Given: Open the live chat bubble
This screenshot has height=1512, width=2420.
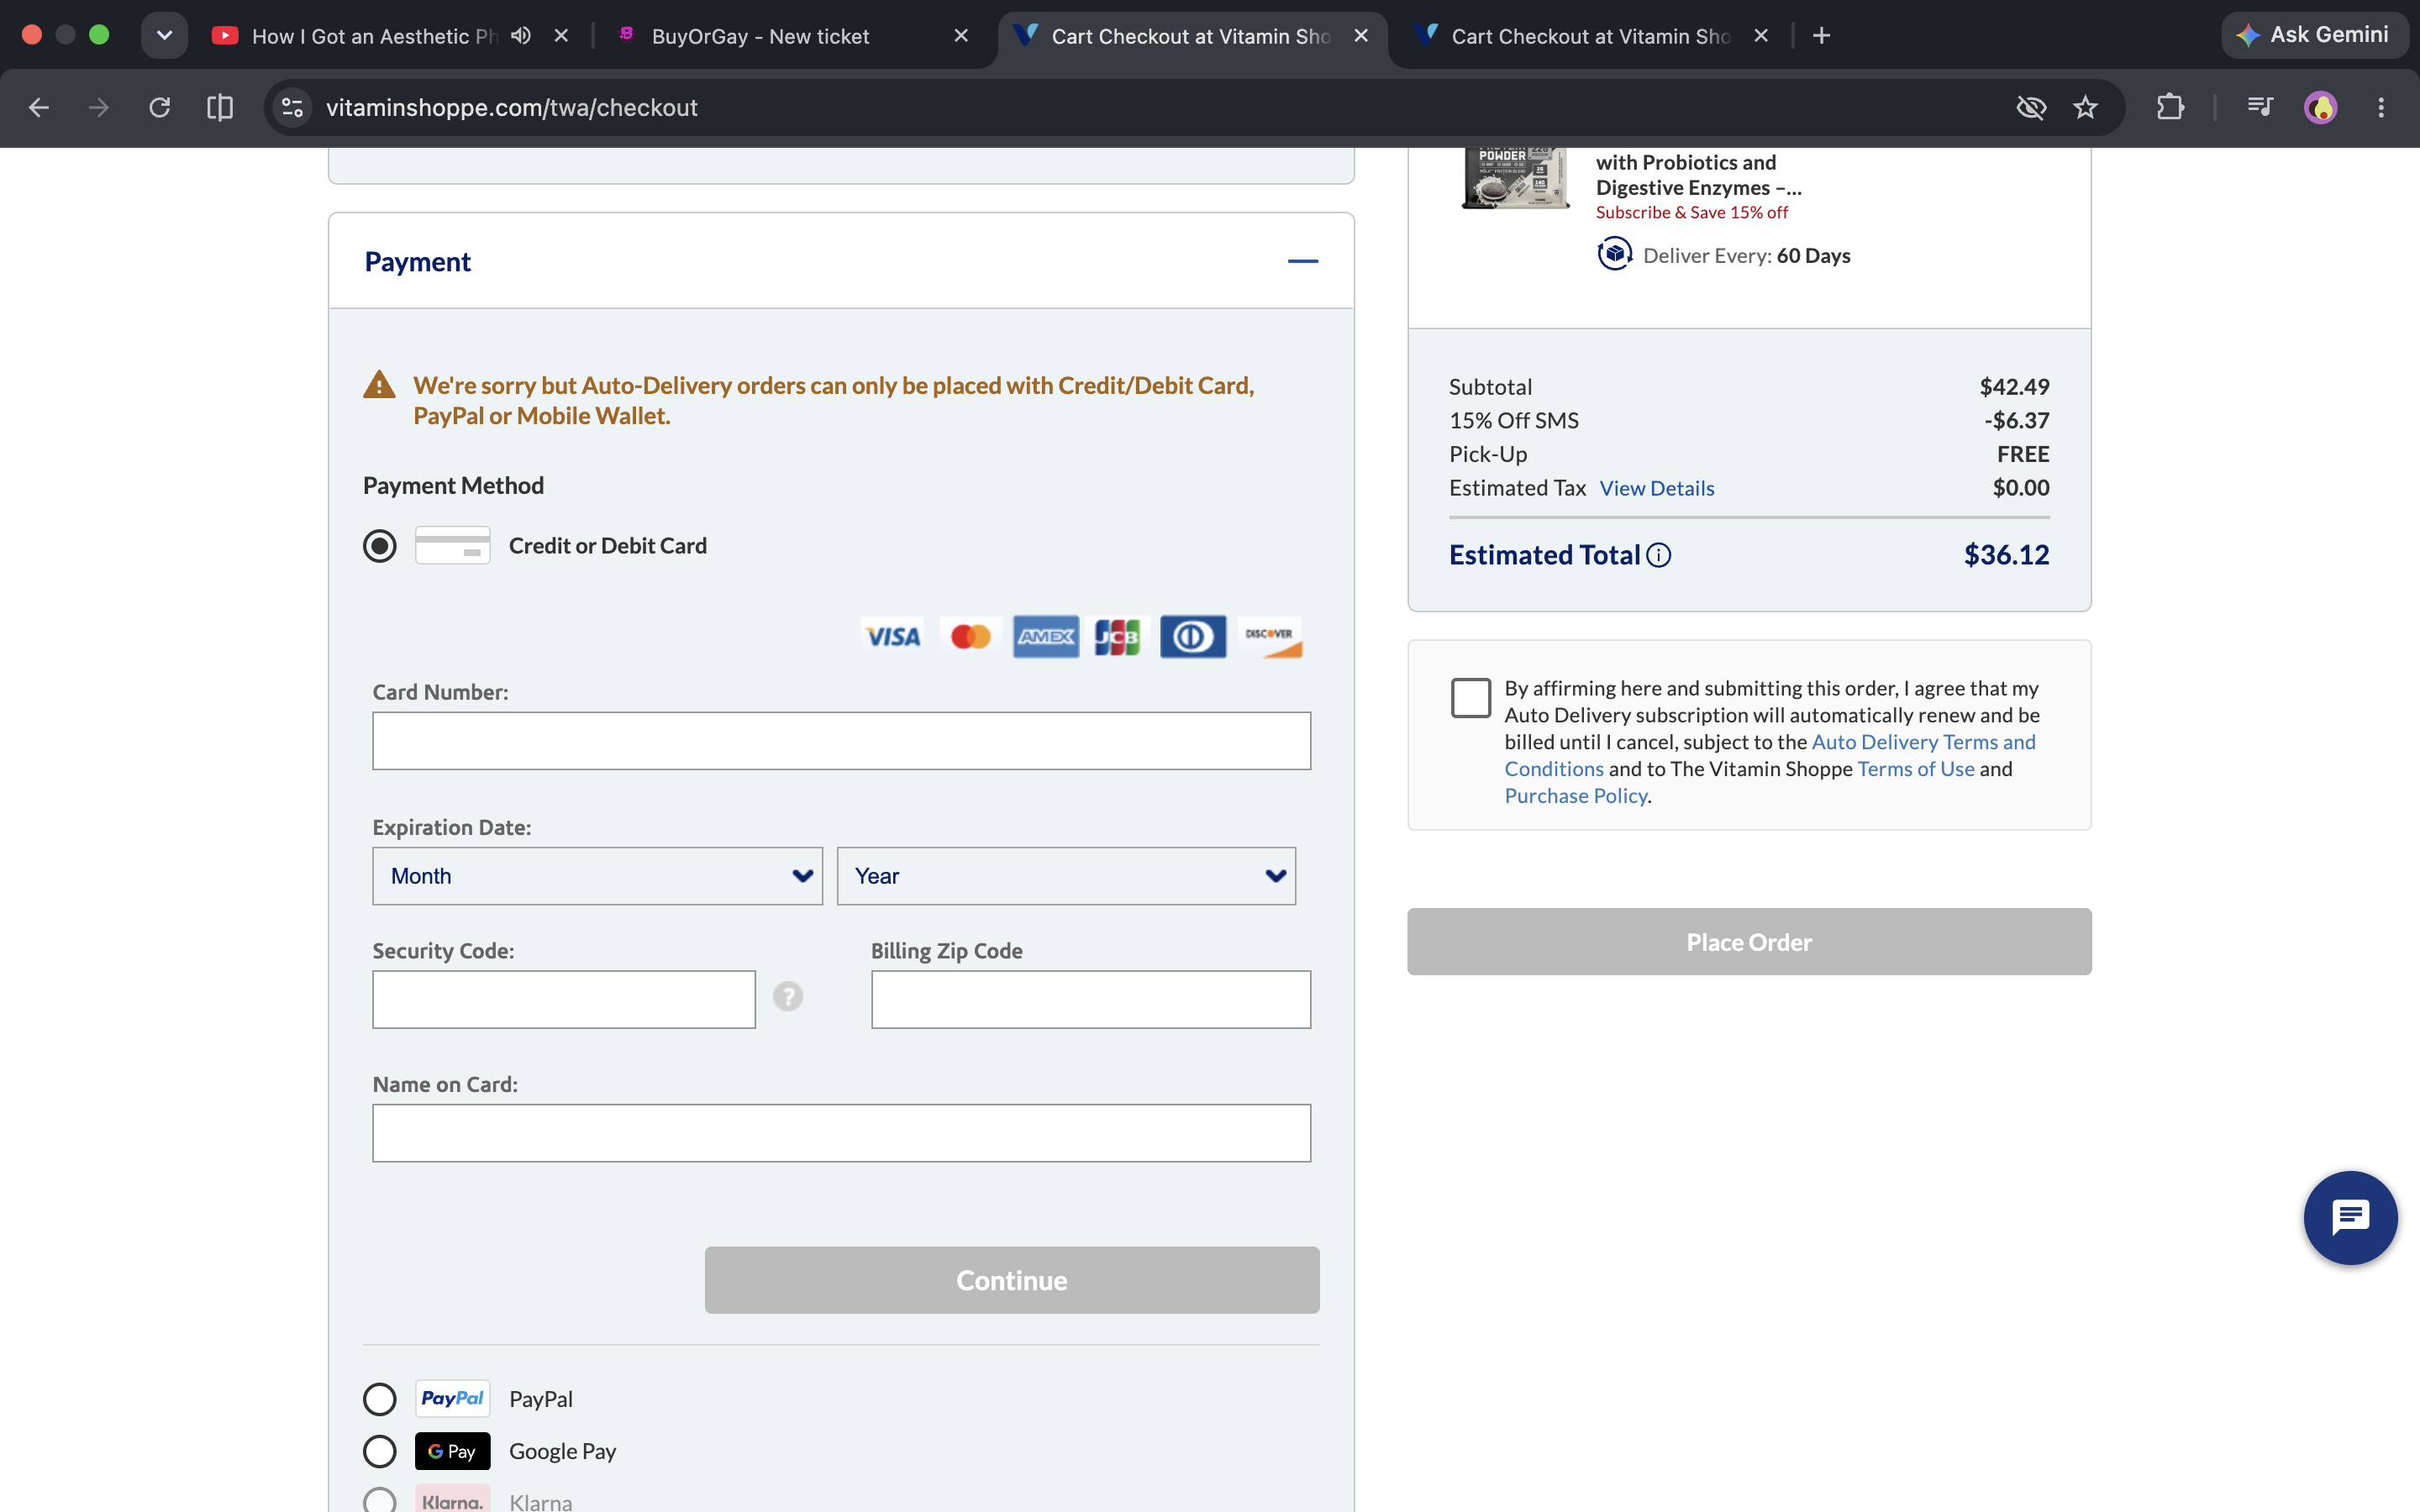Looking at the screenshot, I should [2350, 1218].
